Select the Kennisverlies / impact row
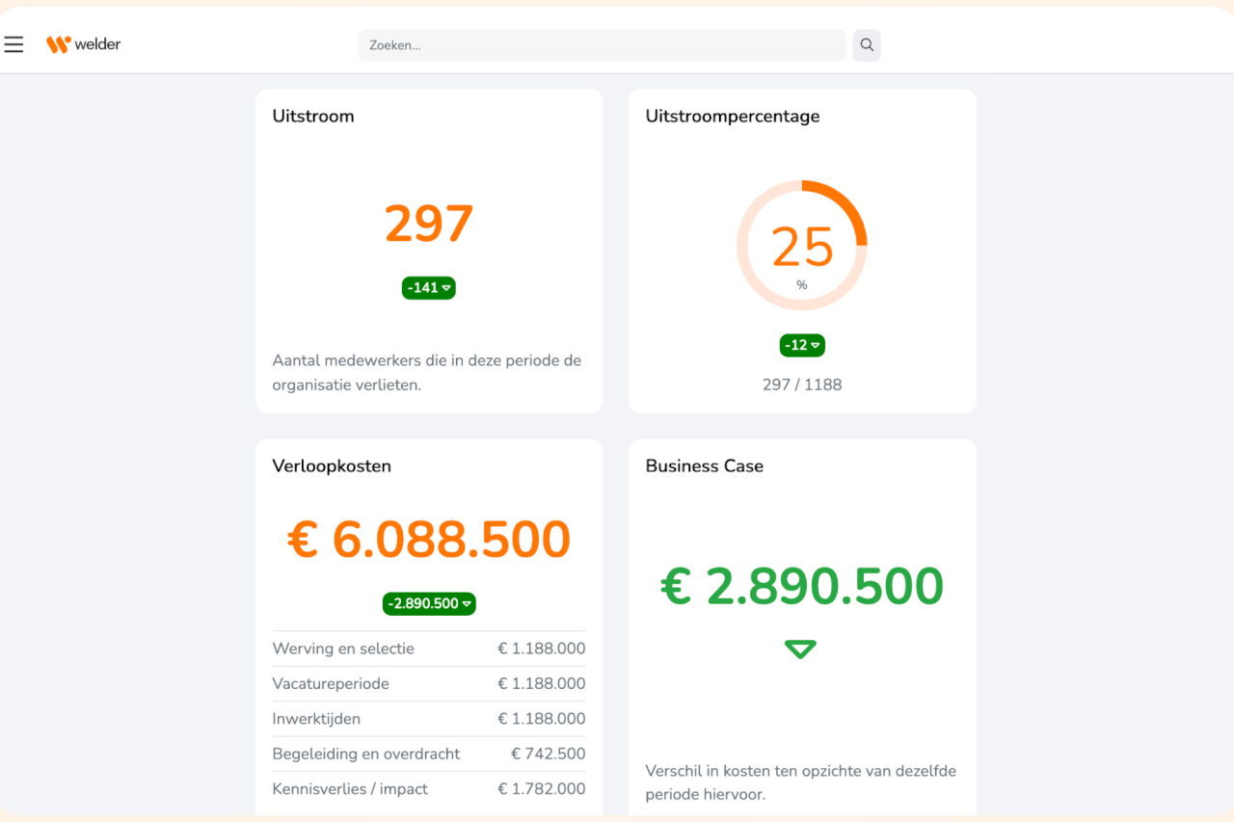Screen dimensions: 1234x822 pyautogui.click(x=429, y=788)
